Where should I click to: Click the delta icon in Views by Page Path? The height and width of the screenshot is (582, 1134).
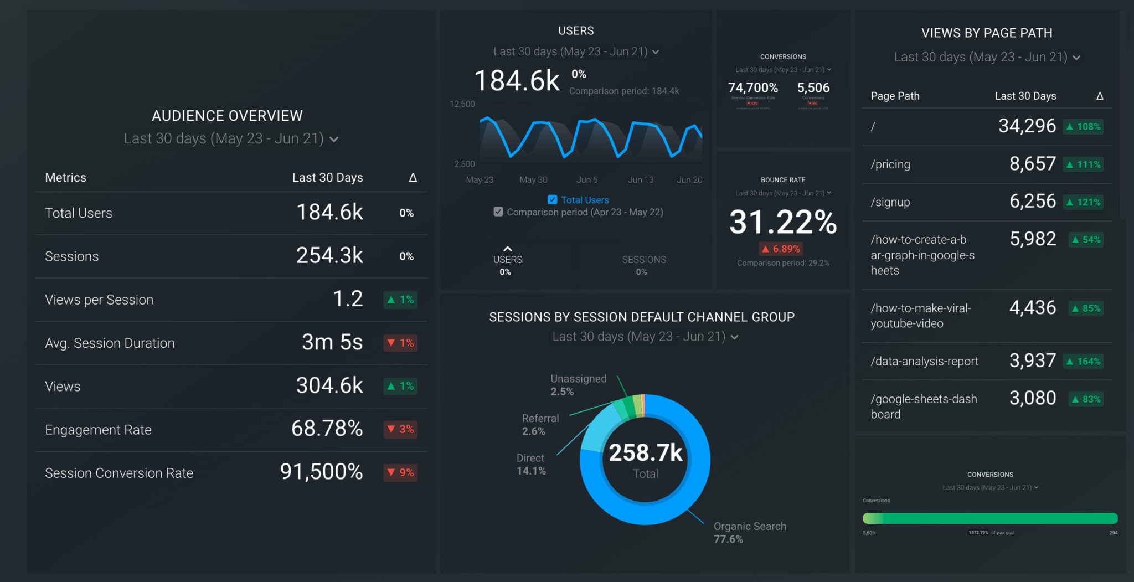point(1100,96)
